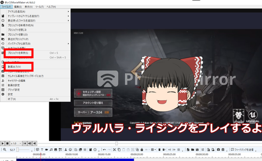
Task: Click the toolbar clock icon for recent files
Action: [x=95, y=150]
